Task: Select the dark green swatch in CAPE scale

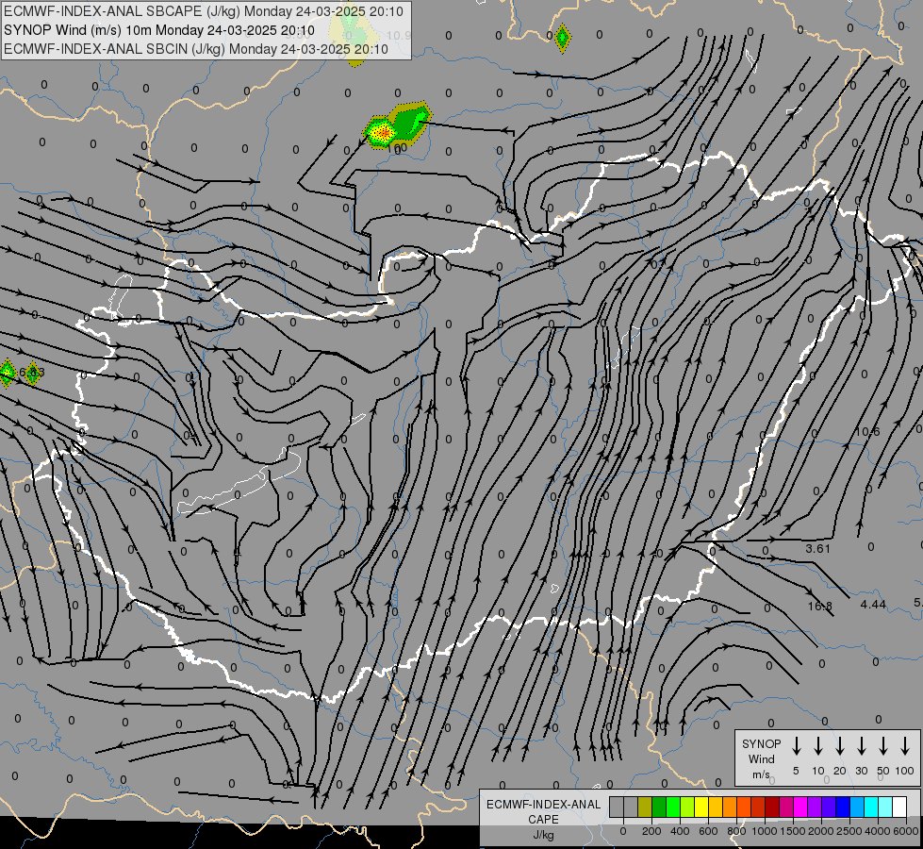Action: (x=659, y=807)
